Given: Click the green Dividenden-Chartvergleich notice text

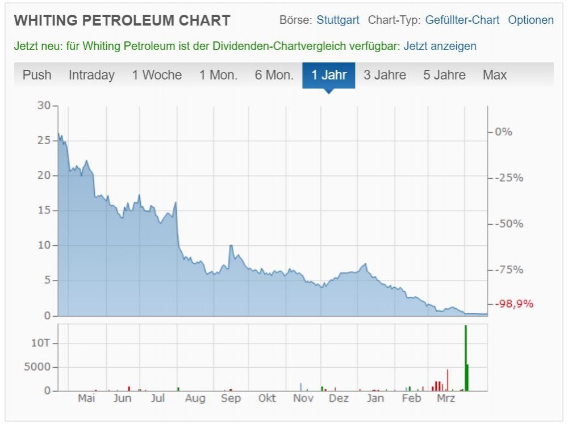Looking at the screenshot, I should pyautogui.click(x=207, y=47).
